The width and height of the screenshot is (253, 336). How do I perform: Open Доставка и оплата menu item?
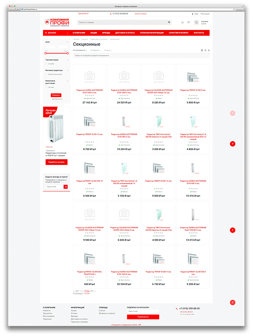(125, 33)
